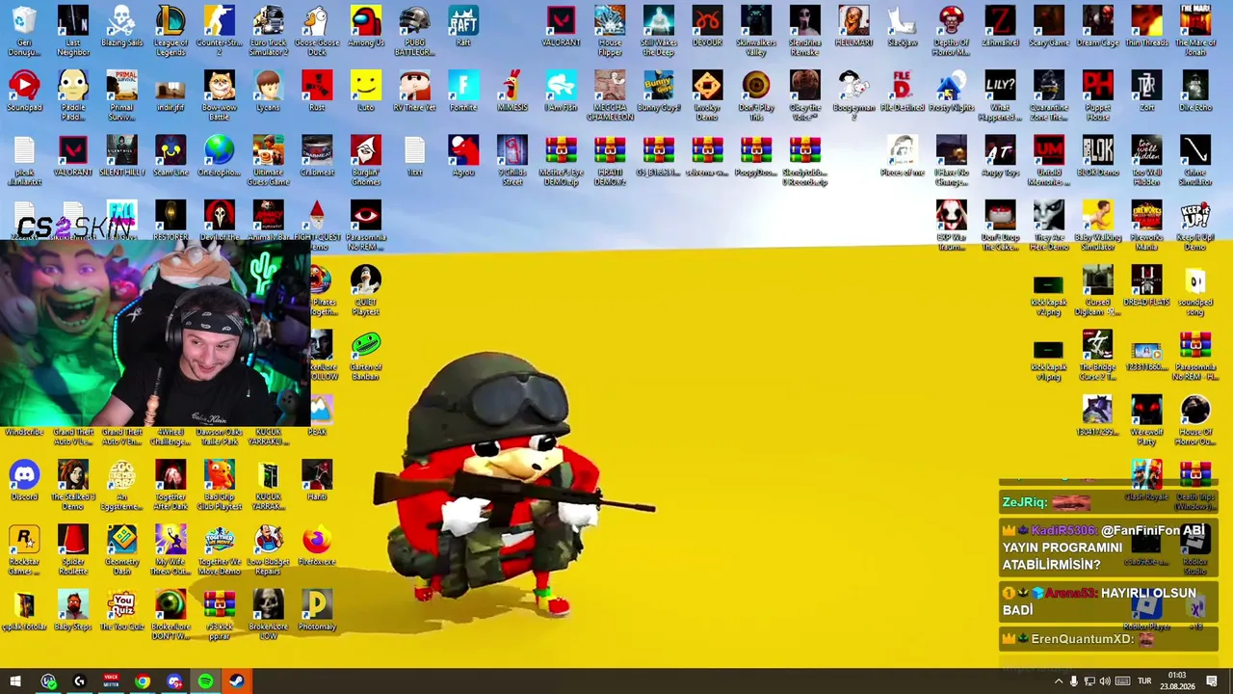Image resolution: width=1233 pixels, height=694 pixels.
Task: Select the Bow-wow Battle shortcut
Action: (220, 95)
